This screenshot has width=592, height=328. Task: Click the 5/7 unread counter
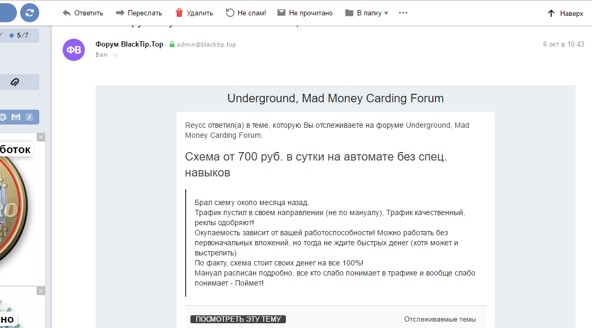coord(19,36)
